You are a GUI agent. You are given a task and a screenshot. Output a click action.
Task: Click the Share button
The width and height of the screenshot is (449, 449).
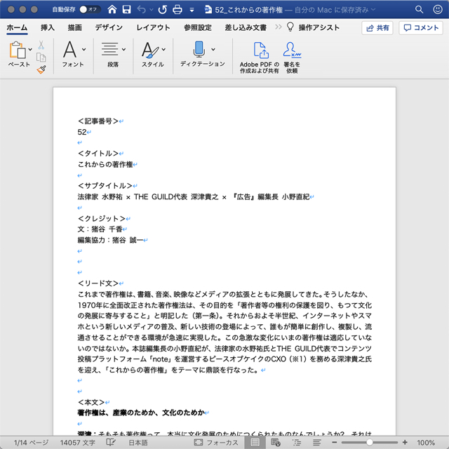pyautogui.click(x=377, y=28)
